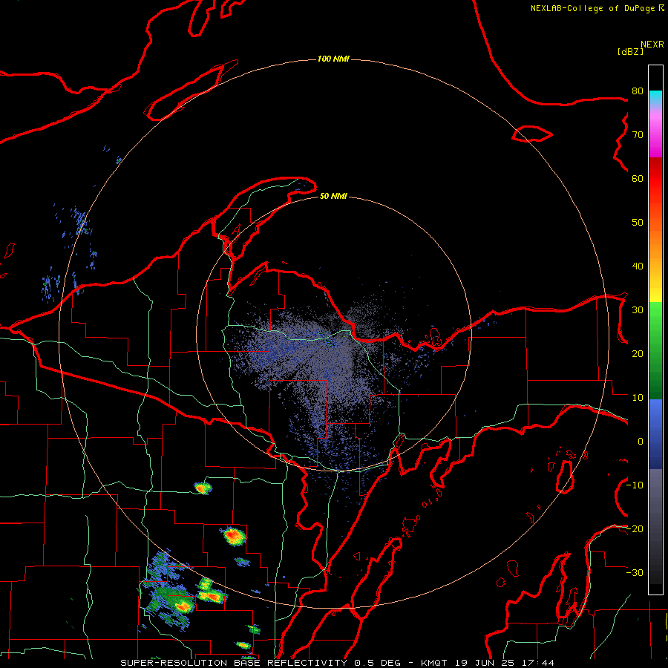Click the 10 value on the dBZ scale
The height and width of the screenshot is (668, 668).
tap(638, 398)
